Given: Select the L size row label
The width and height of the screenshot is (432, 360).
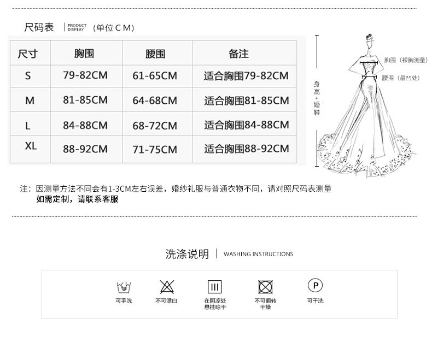Looking at the screenshot, I should [27, 126].
